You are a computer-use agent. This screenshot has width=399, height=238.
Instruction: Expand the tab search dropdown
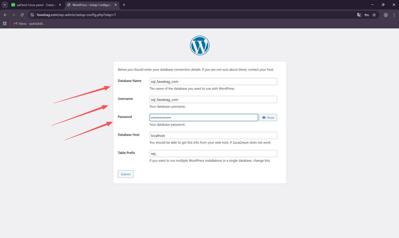click(x=4, y=5)
